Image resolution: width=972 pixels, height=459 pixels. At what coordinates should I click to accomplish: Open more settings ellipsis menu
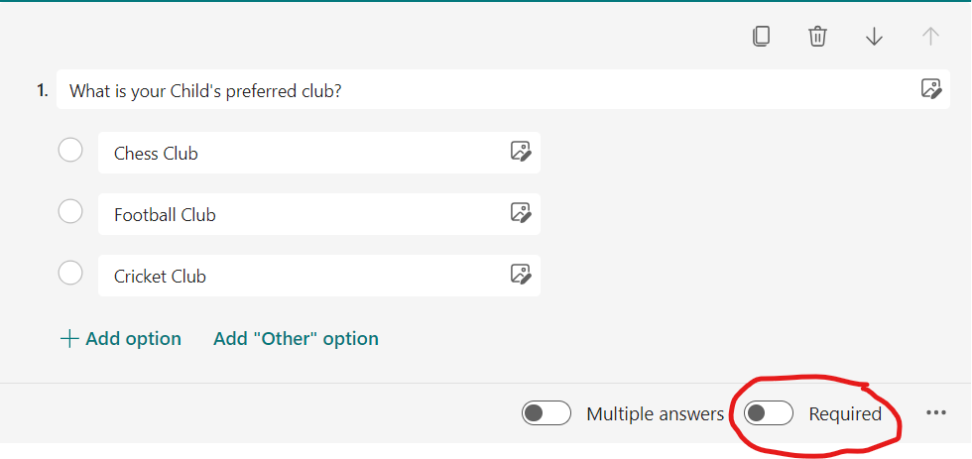[x=936, y=413]
